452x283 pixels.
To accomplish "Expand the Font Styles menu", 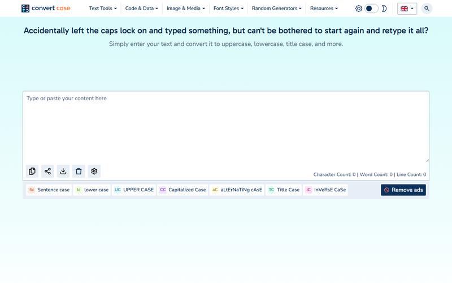I will [228, 8].
